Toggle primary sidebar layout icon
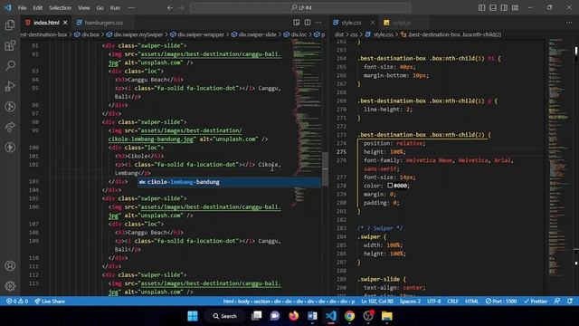Viewport: 579px width, 326px height. 481,7
